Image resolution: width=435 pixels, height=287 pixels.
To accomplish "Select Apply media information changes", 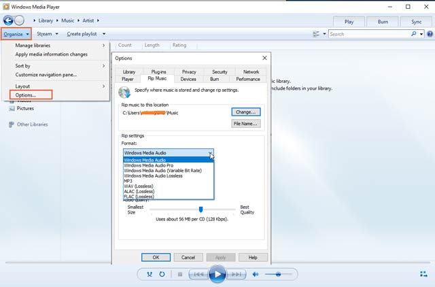I will (52, 54).
